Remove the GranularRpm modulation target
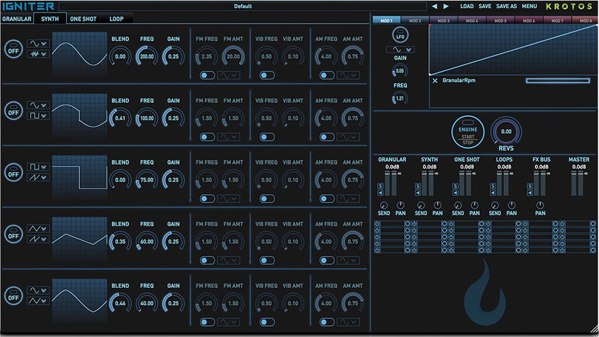The image size is (599, 337). coord(435,81)
